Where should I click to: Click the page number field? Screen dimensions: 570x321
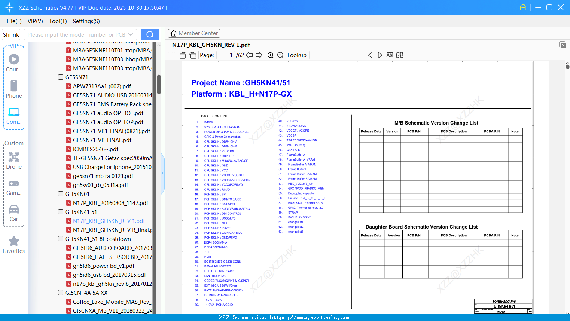pyautogui.click(x=225, y=55)
